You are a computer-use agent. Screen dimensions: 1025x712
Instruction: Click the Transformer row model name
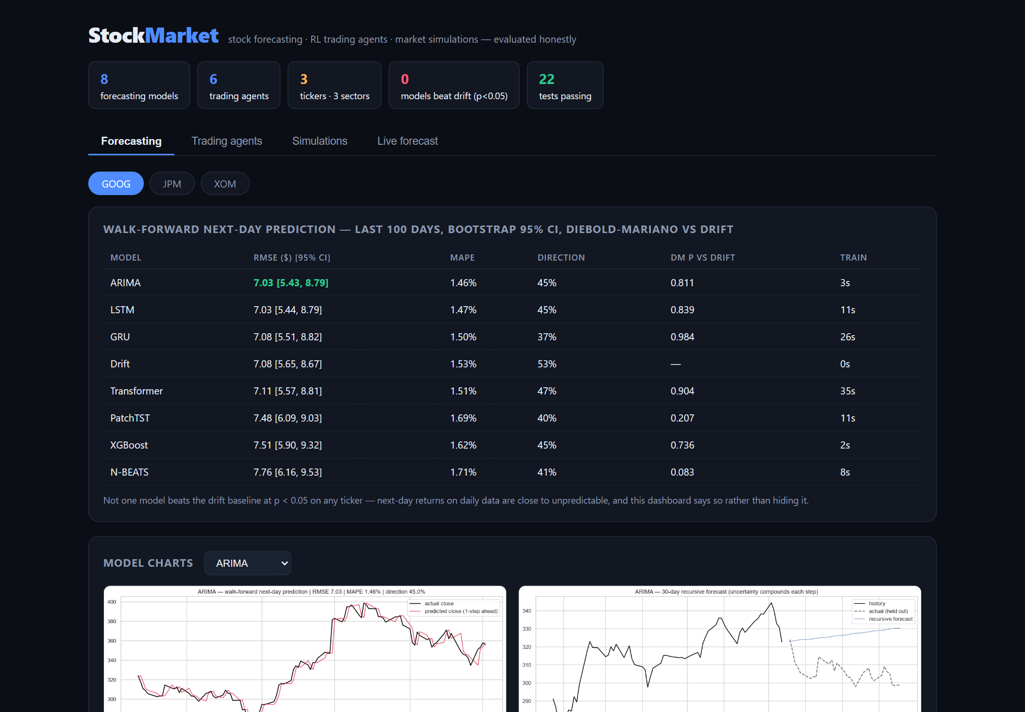pos(136,391)
